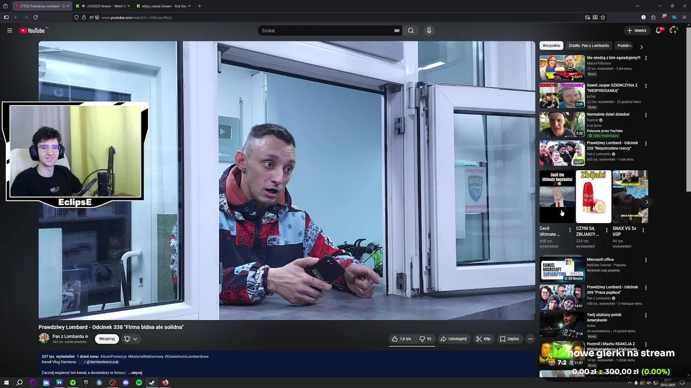Open more options for Microsoft office playlist
Image resolution: width=691 pixels, height=388 pixels.
[x=646, y=260]
